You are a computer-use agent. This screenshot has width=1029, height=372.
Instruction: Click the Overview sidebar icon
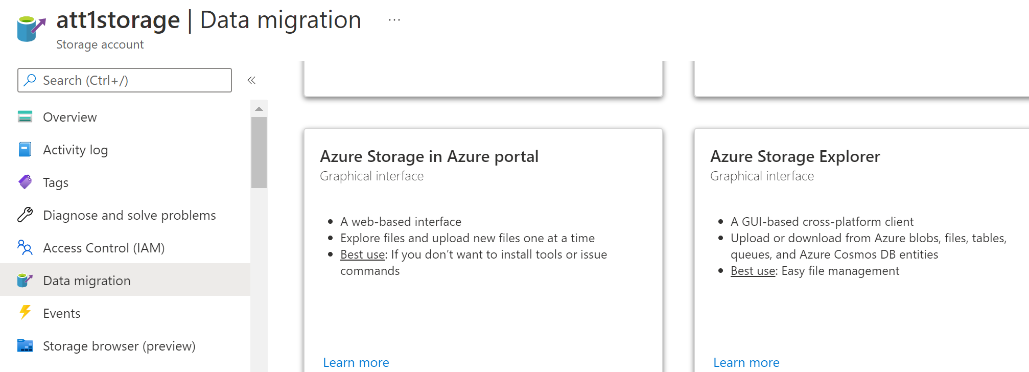tap(25, 117)
